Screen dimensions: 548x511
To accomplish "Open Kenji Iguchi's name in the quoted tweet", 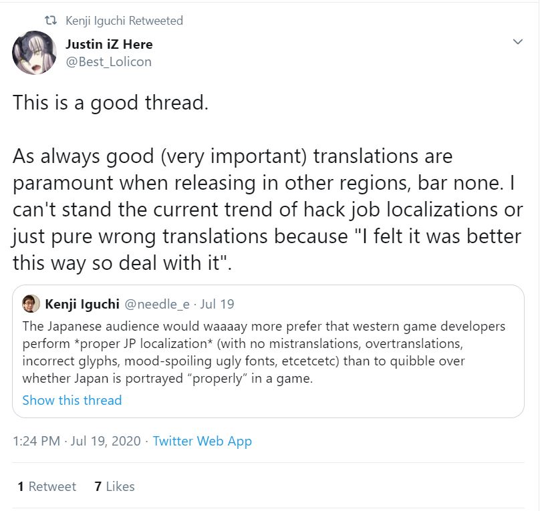I will point(83,304).
